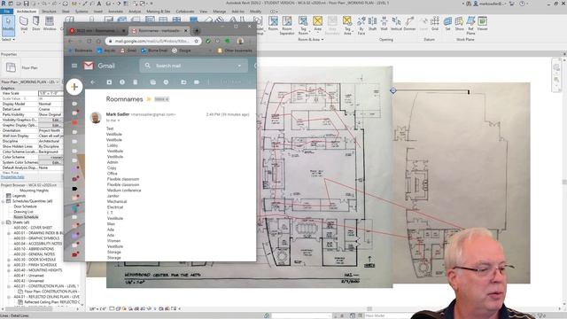This screenshot has height=319, width=567.
Task: Select the Shaft opening tool
Action: click(372, 24)
